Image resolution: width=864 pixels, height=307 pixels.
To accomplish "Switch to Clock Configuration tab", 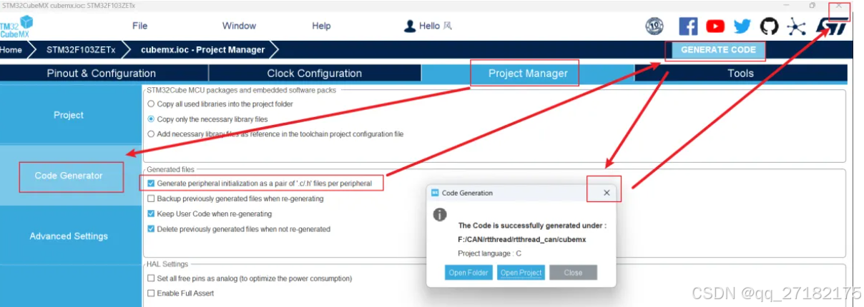I will (x=315, y=74).
